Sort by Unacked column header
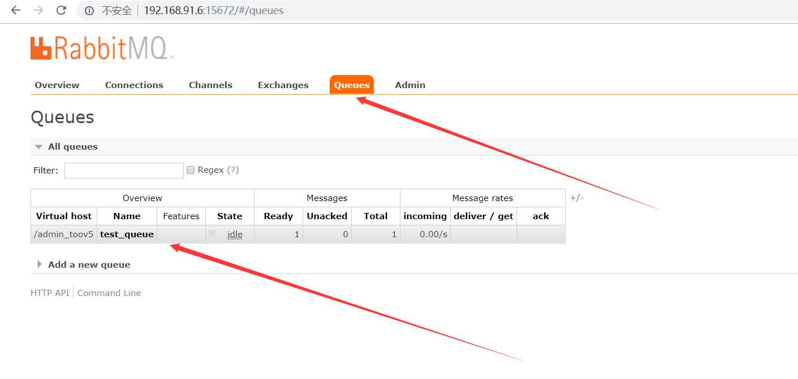798x379 pixels. tap(327, 216)
